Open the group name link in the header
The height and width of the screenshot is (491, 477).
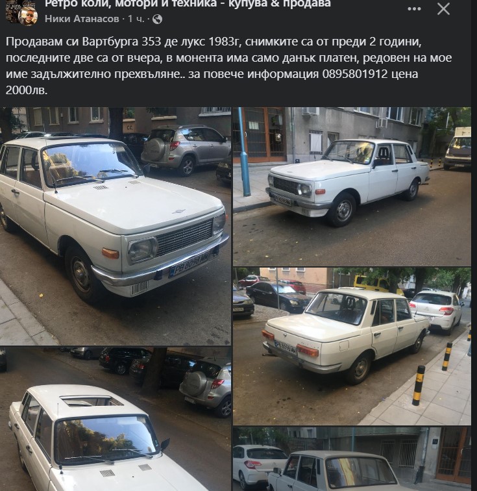coord(188,4)
